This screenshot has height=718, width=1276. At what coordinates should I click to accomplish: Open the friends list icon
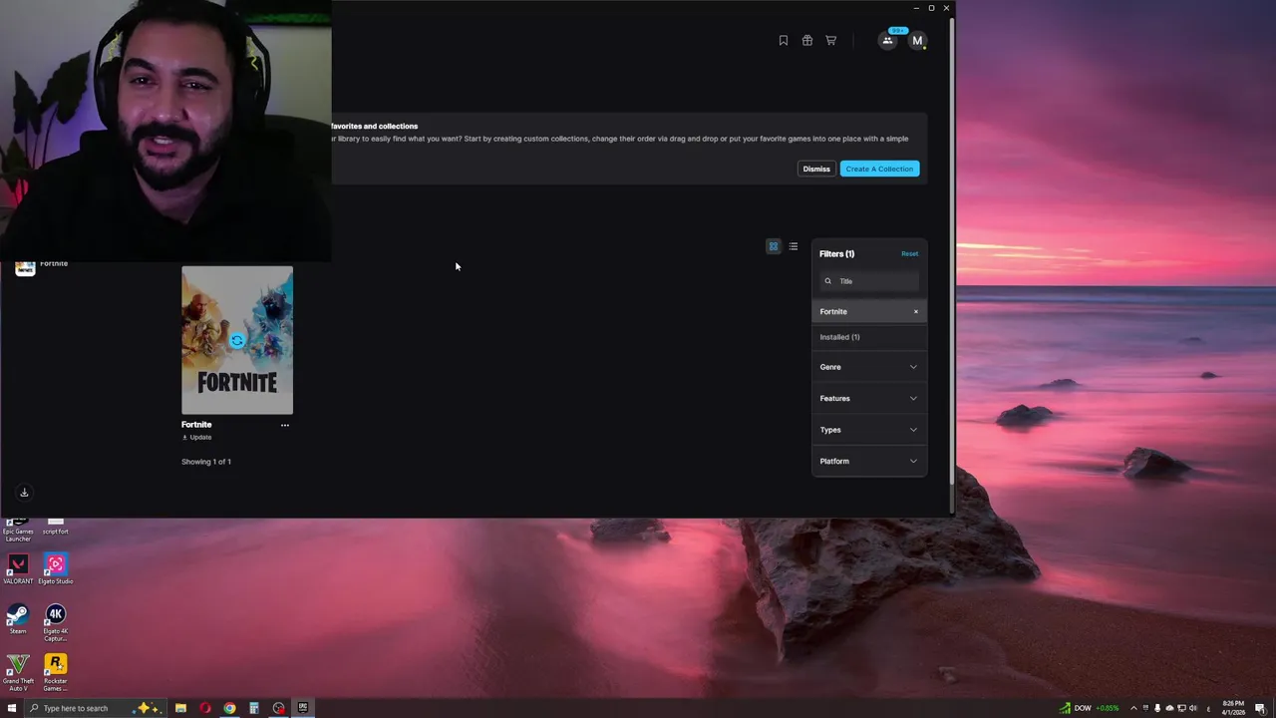pyautogui.click(x=887, y=41)
